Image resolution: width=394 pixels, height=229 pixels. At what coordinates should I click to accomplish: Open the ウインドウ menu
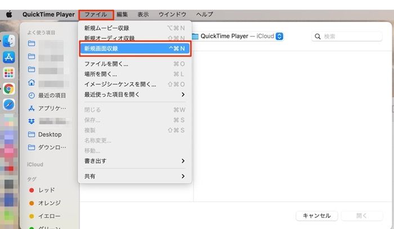[x=172, y=15]
